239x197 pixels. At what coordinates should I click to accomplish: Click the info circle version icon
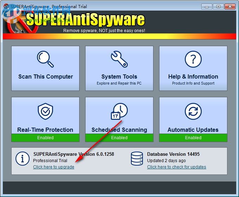click(23, 159)
